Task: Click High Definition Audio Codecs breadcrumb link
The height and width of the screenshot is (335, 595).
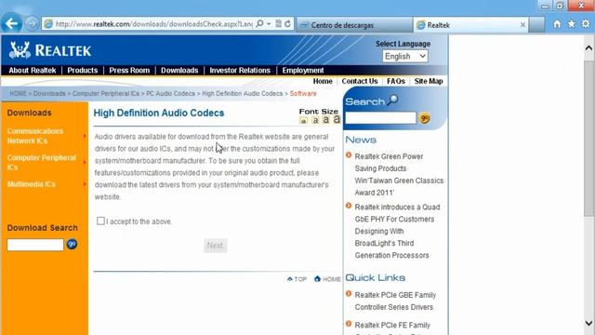Action: pos(242,93)
